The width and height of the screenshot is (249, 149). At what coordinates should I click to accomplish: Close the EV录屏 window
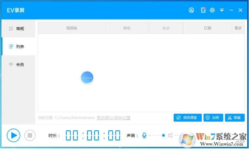(240, 10)
